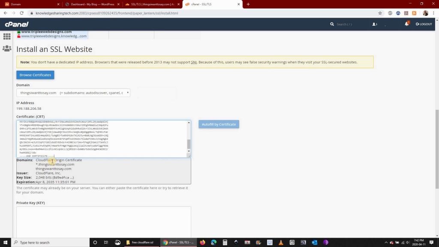Click the padlock site info icon
The image size is (439, 247).
(32, 13)
